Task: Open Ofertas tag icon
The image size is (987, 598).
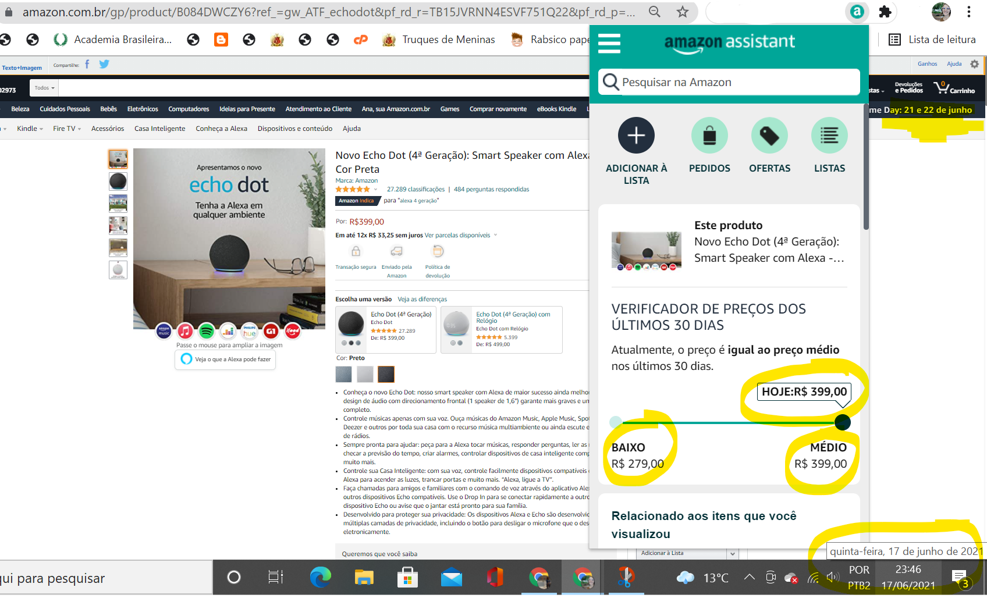Action: click(x=769, y=136)
